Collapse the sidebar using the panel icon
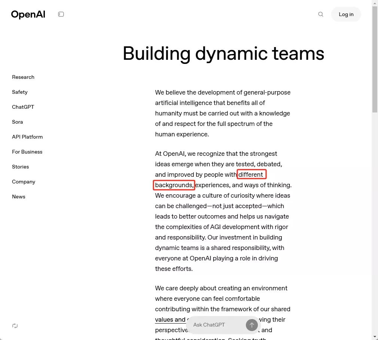378x340 pixels. pos(61,14)
